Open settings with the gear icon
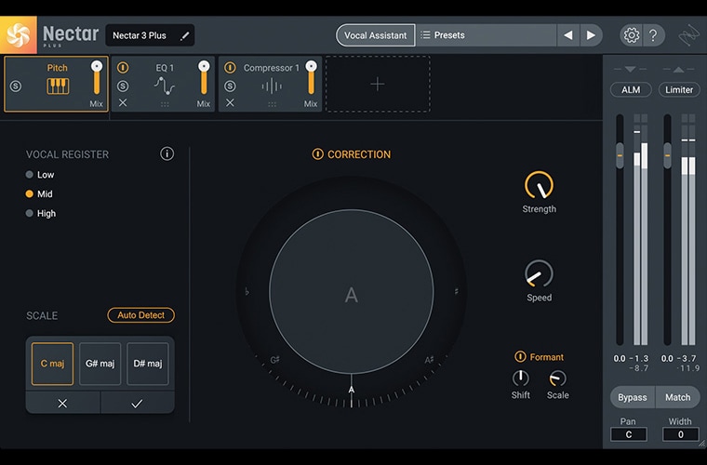 tap(632, 35)
